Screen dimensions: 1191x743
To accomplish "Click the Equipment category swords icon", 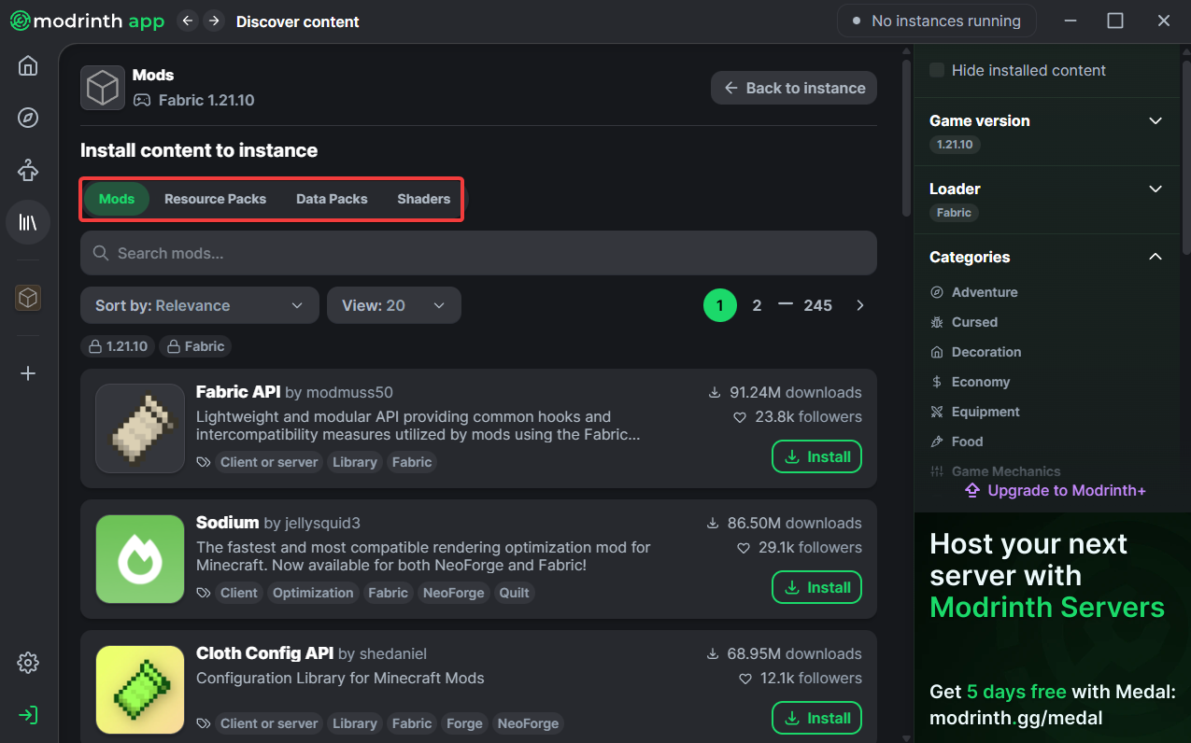I will pyautogui.click(x=937, y=412).
